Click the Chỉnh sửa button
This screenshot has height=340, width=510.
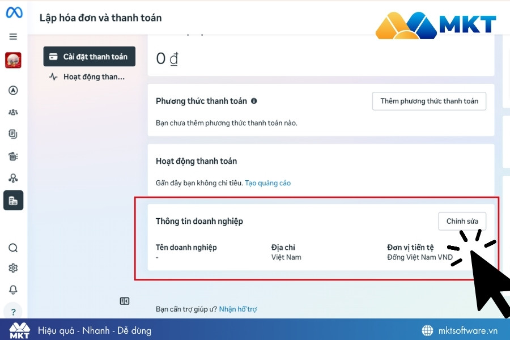462,221
